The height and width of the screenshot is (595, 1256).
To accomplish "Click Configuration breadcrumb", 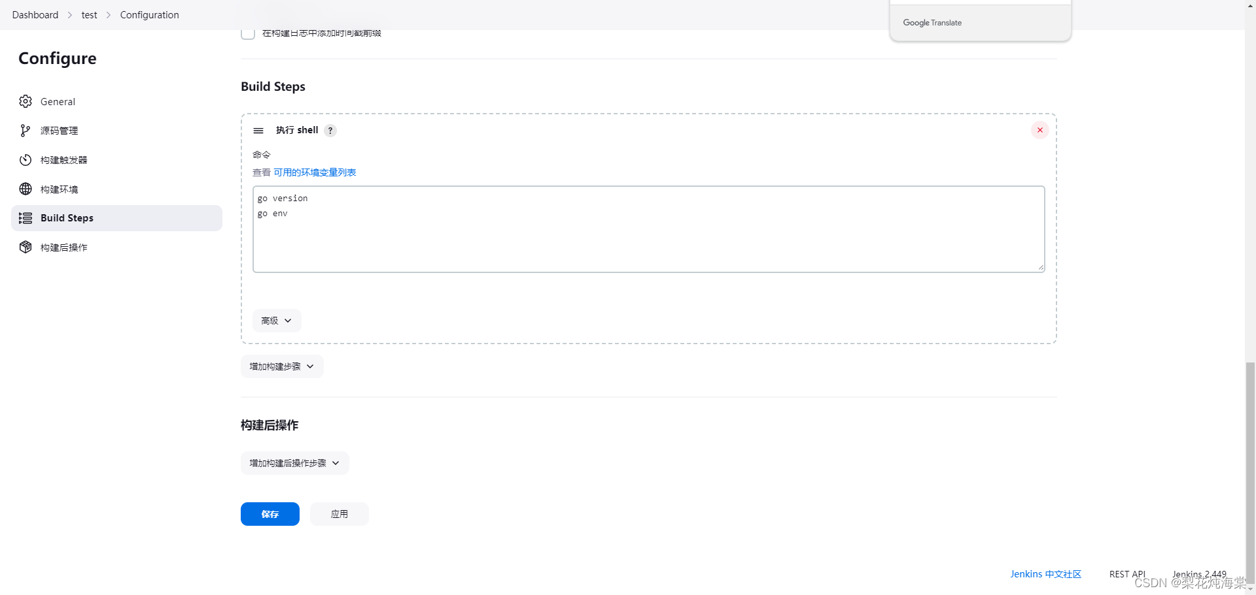I will (150, 15).
